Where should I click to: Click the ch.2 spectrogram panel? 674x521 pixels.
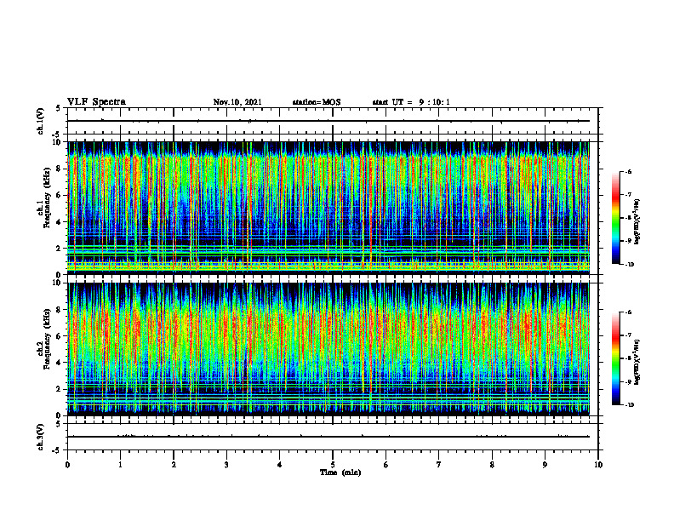click(328, 349)
